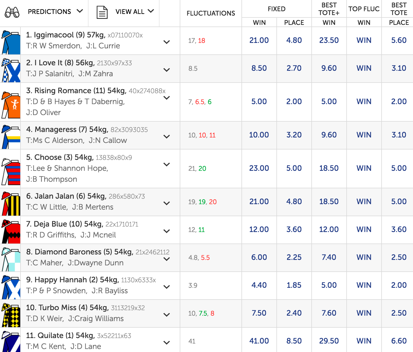
Task: Open the View All dropdown
Action: pos(151,11)
